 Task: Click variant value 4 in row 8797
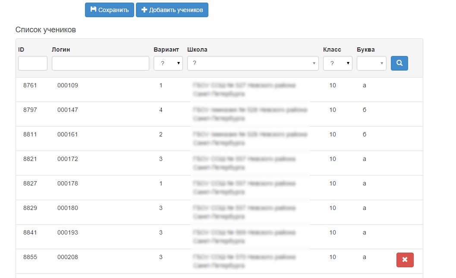point(161,110)
